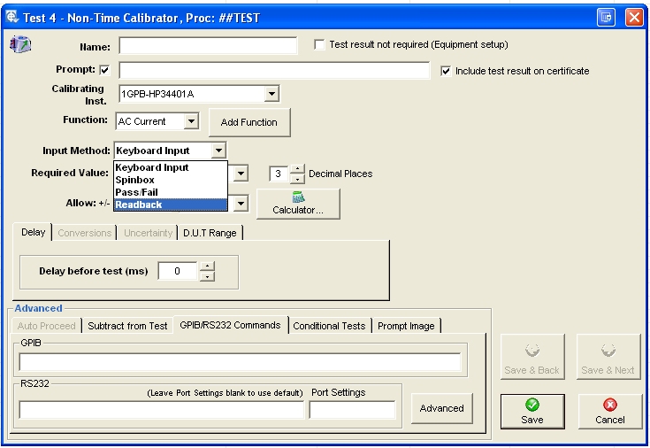Decrease Delay before test value
The width and height of the screenshot is (650, 448).
pyautogui.click(x=207, y=276)
